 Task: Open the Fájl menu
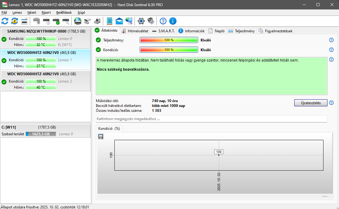tap(4, 12)
